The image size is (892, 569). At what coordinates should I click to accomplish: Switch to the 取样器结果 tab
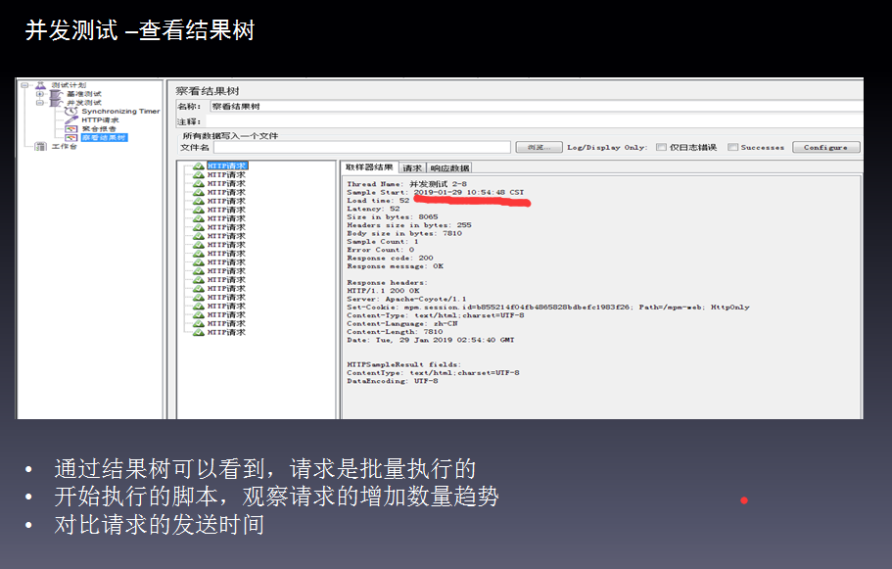coord(369,167)
